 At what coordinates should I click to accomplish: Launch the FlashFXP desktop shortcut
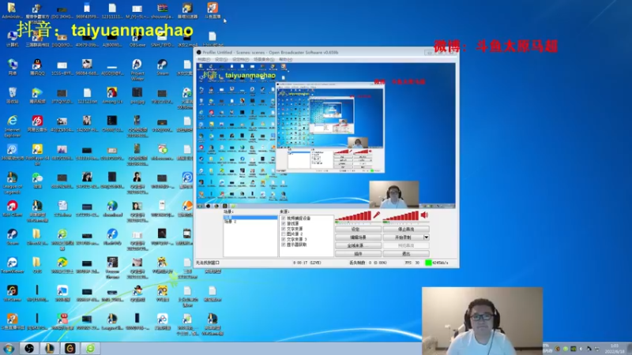112,237
